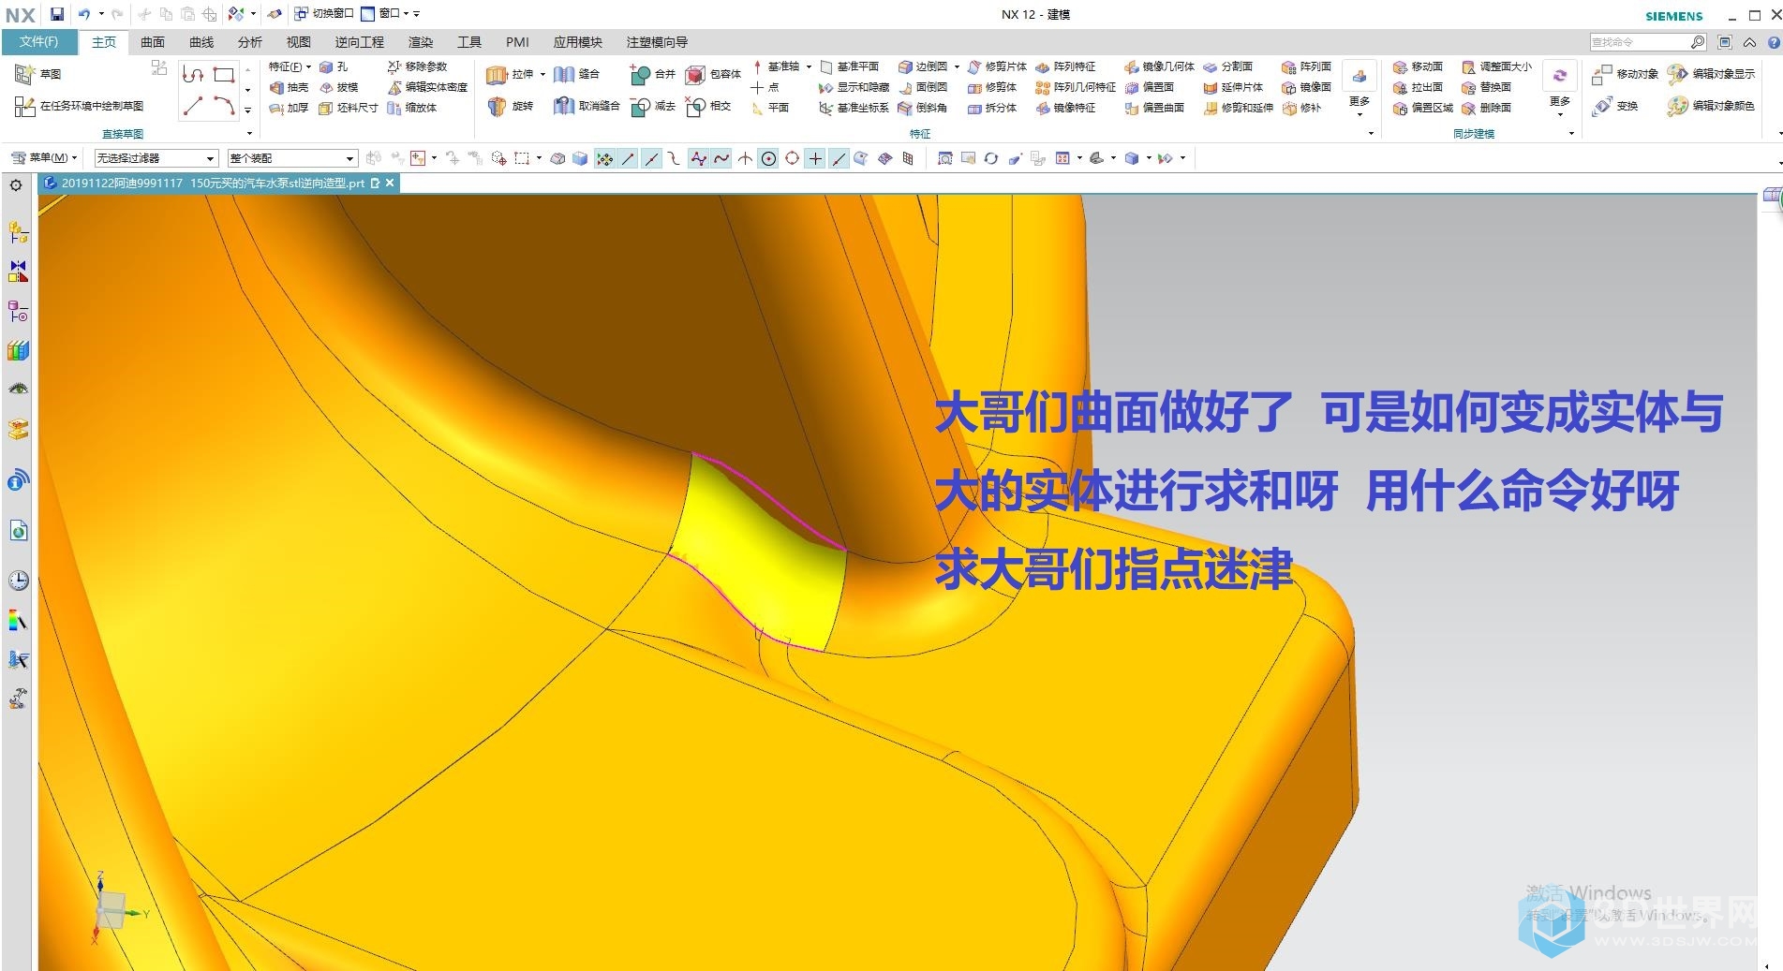Image resolution: width=1783 pixels, height=971 pixels.
Task: Click the 包容体 (Bounding Body) tool
Action: pyautogui.click(x=713, y=74)
